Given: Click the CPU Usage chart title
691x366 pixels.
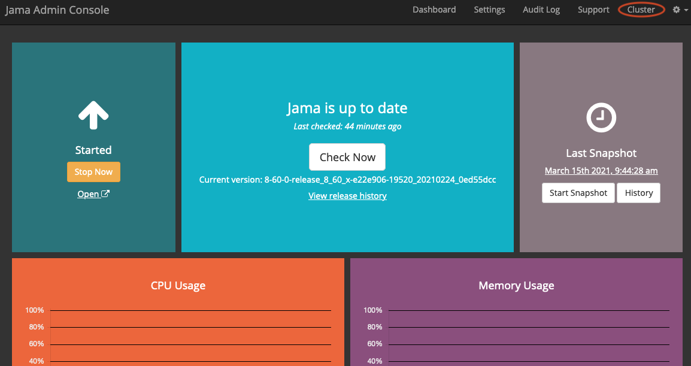Looking at the screenshot, I should [x=178, y=286].
